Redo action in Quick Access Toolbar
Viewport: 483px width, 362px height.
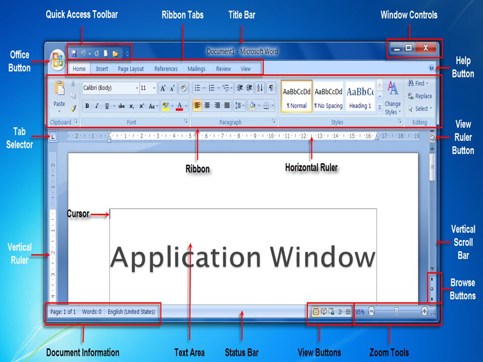click(97, 54)
